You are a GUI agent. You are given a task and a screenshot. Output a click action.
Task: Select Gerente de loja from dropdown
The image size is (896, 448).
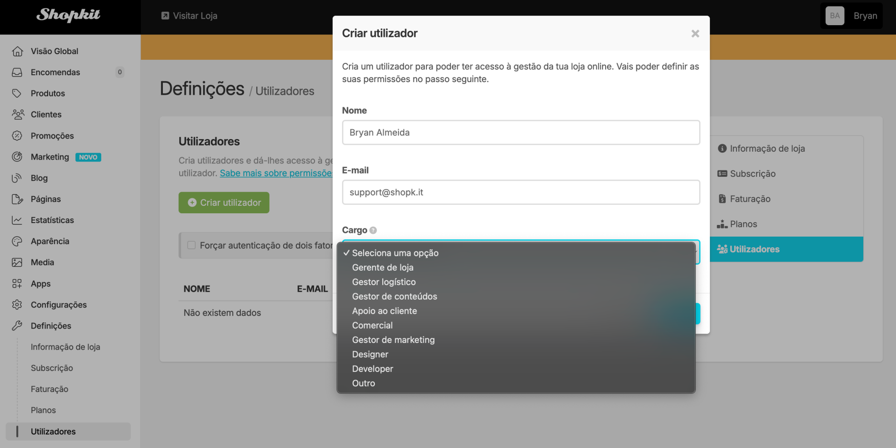point(383,267)
